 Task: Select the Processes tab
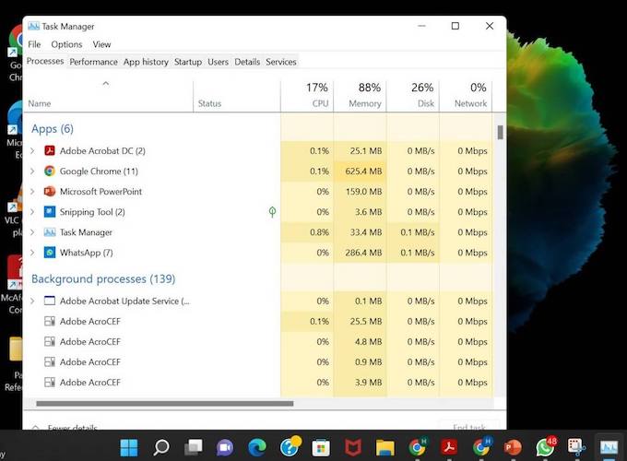click(45, 61)
